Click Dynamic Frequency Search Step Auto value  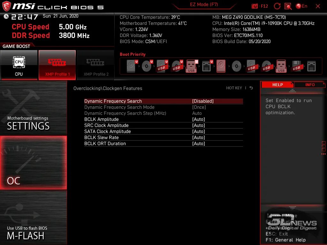point(197,113)
